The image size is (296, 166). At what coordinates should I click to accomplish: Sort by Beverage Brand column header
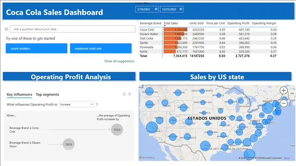150,23
